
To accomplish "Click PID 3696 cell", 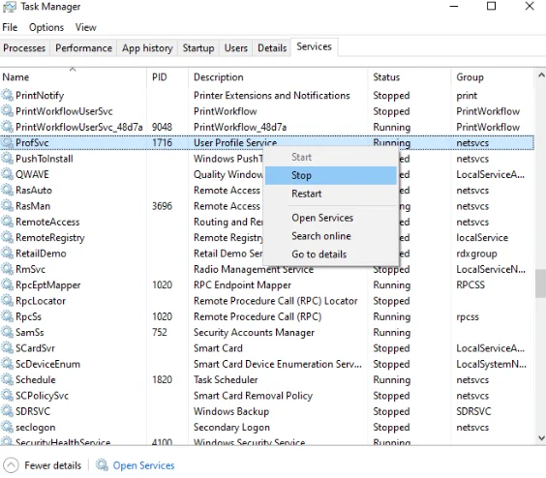I will pos(162,206).
